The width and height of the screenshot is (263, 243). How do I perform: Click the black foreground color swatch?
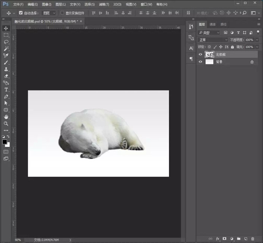(4, 142)
